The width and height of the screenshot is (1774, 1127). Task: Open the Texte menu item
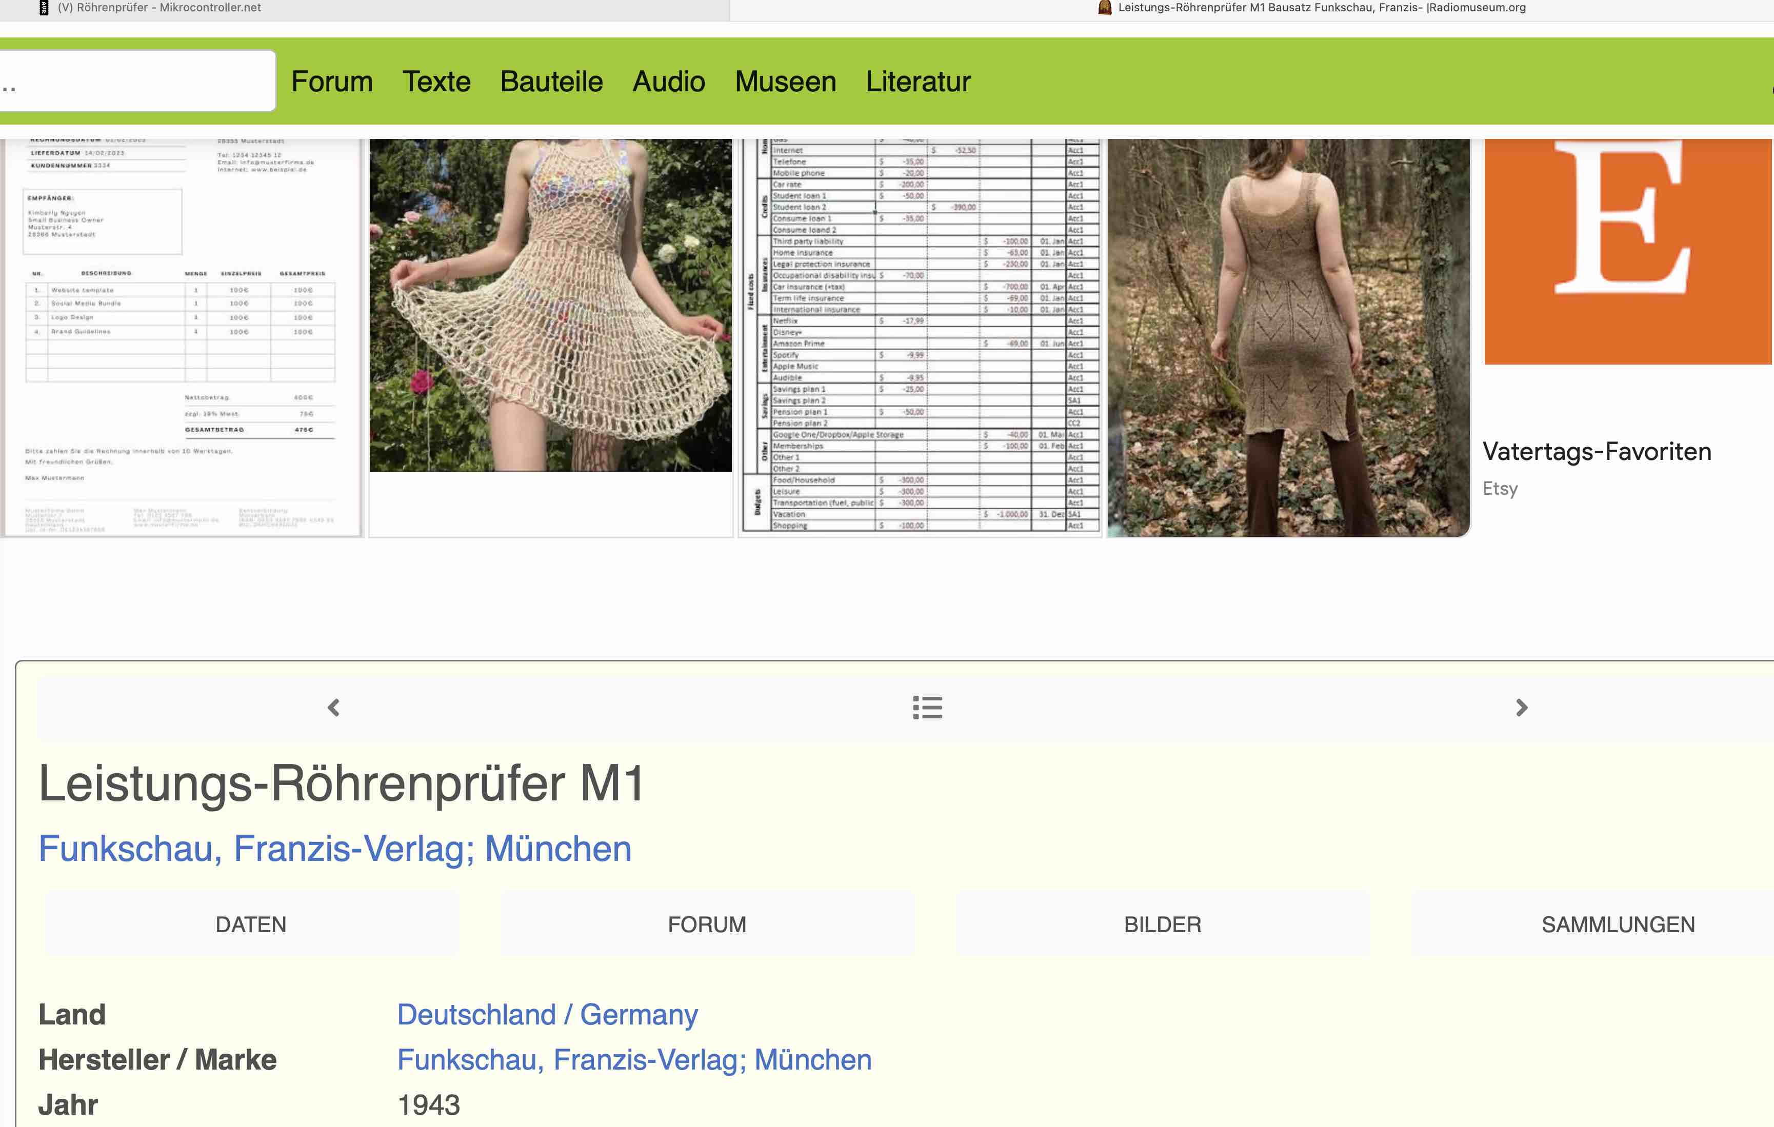(436, 82)
